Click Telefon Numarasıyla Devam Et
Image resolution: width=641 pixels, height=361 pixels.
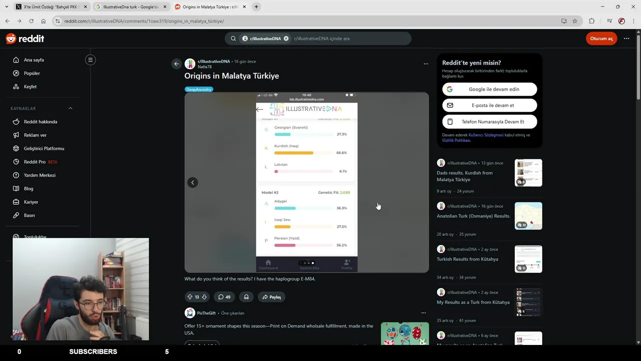(x=489, y=122)
